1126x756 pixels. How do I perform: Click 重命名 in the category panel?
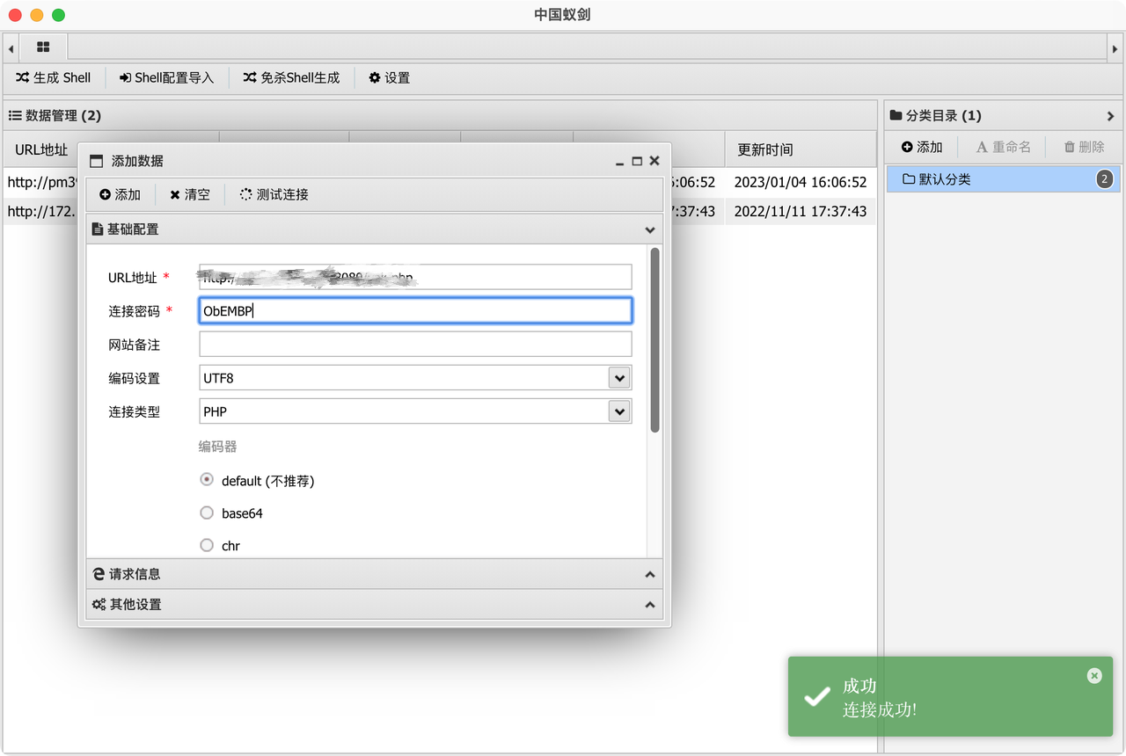1004,147
